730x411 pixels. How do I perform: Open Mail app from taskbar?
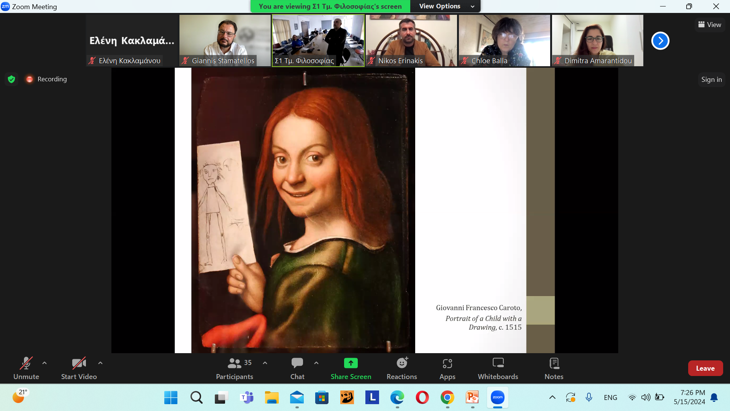[297, 398]
